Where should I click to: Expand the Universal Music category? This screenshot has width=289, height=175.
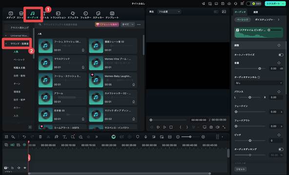click(x=6, y=35)
